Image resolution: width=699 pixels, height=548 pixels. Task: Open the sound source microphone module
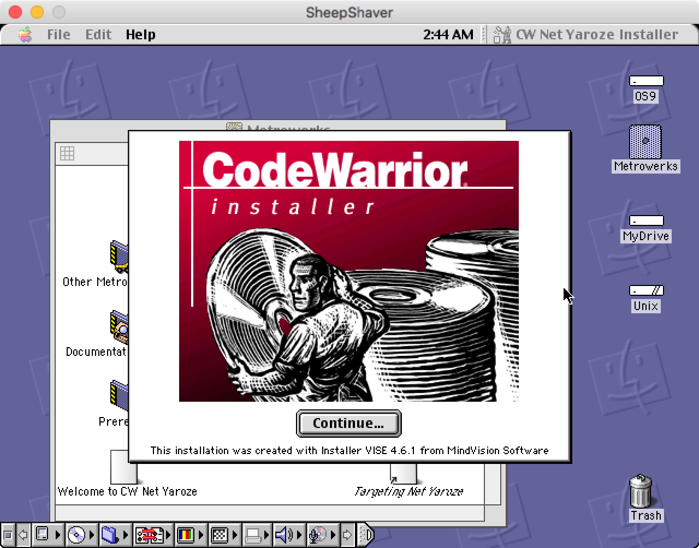(323, 535)
